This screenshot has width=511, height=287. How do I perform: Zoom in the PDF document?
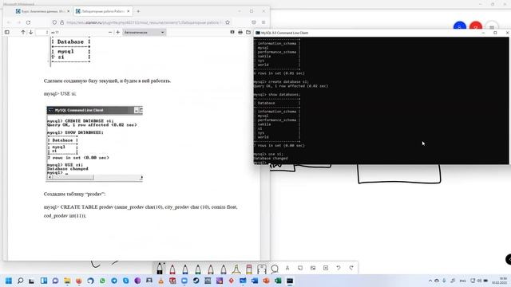point(118,32)
